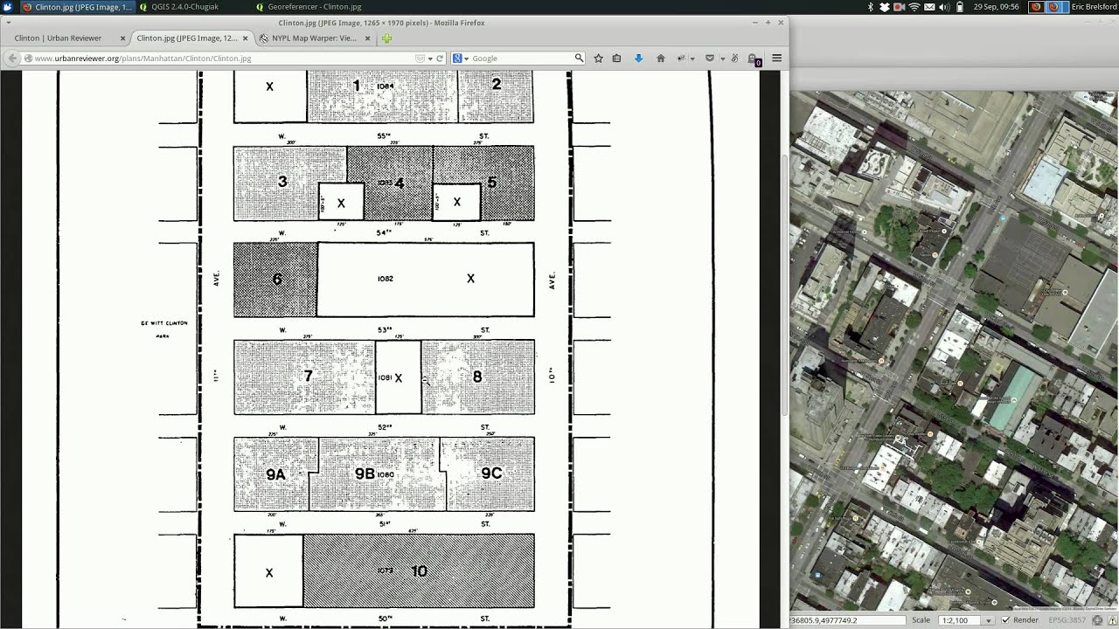Viewport: 1119px width, 629px height.
Task: Open the QGIS messages warning icon
Action: coord(1112,620)
